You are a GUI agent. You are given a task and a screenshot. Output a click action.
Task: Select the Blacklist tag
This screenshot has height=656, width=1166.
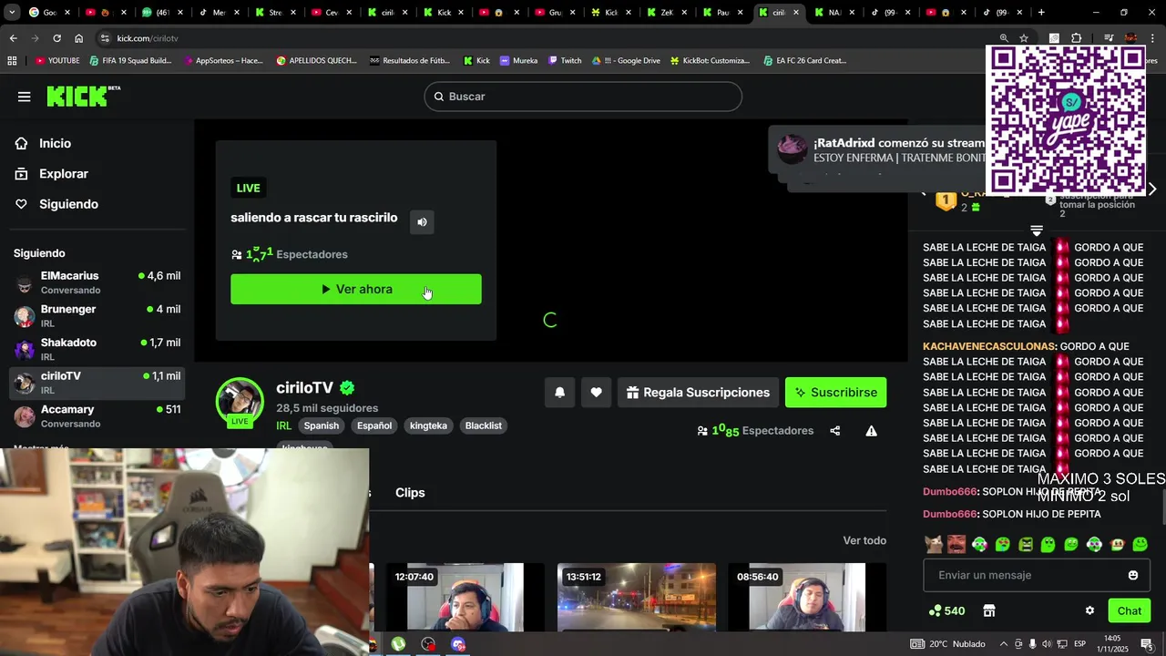pyautogui.click(x=484, y=425)
